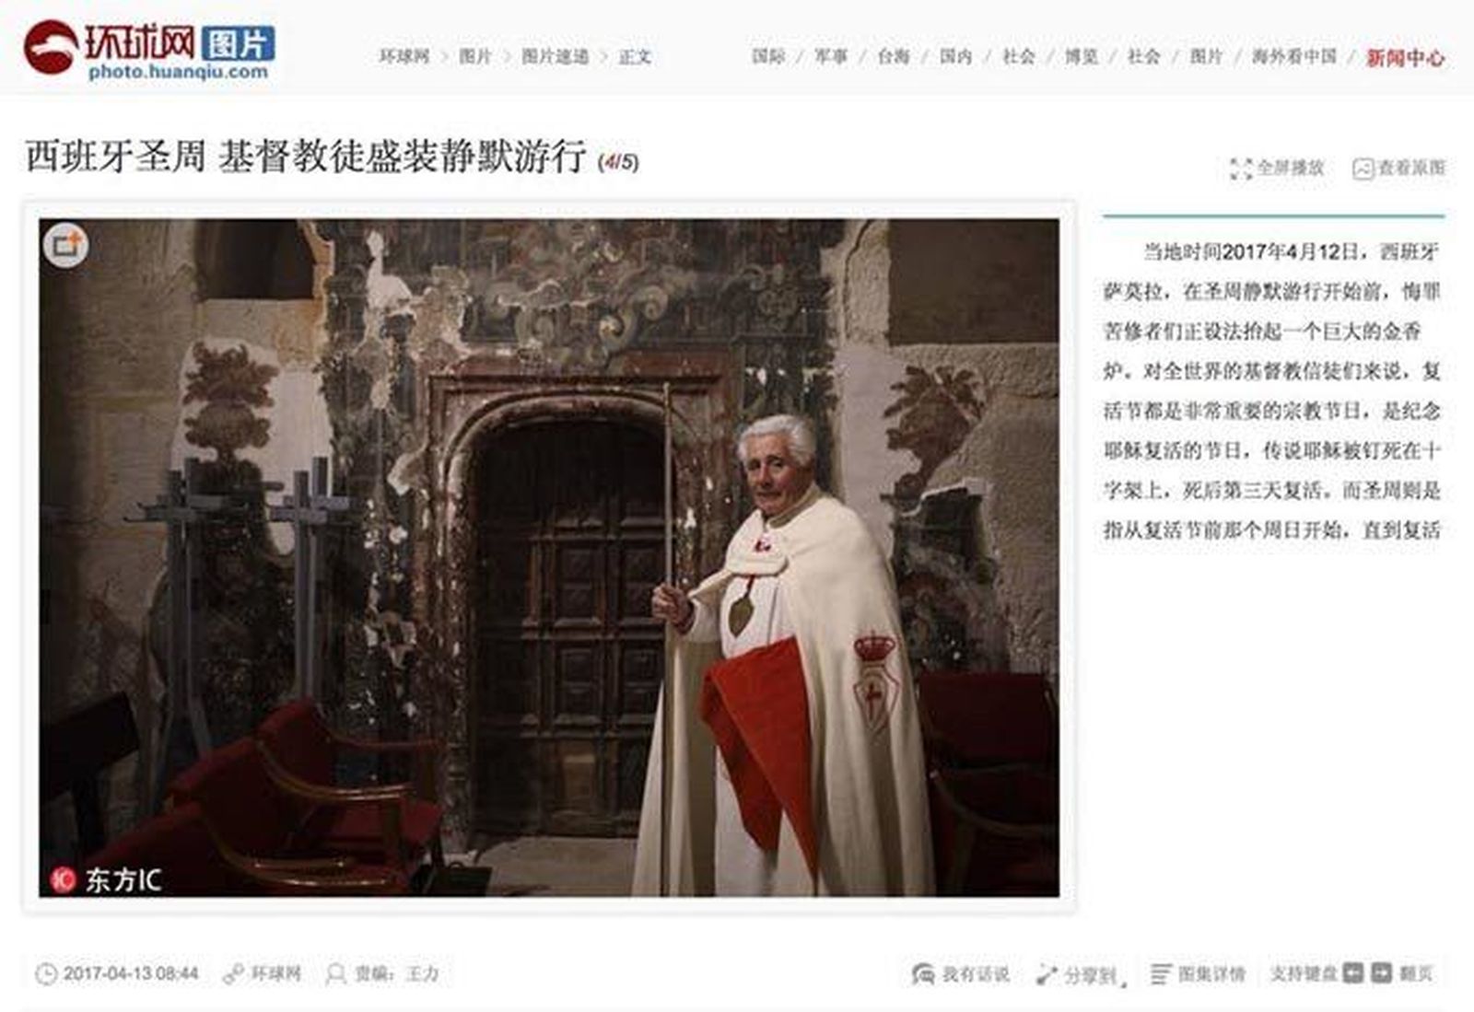Click the share icon on the photo's corner
1474x1012 pixels.
(x=65, y=245)
